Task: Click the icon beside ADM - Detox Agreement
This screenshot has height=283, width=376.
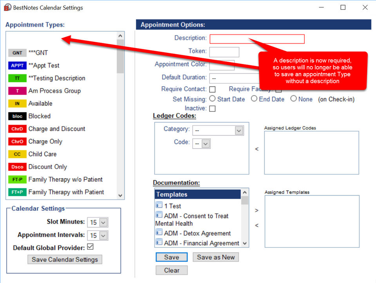Action: pos(159,232)
